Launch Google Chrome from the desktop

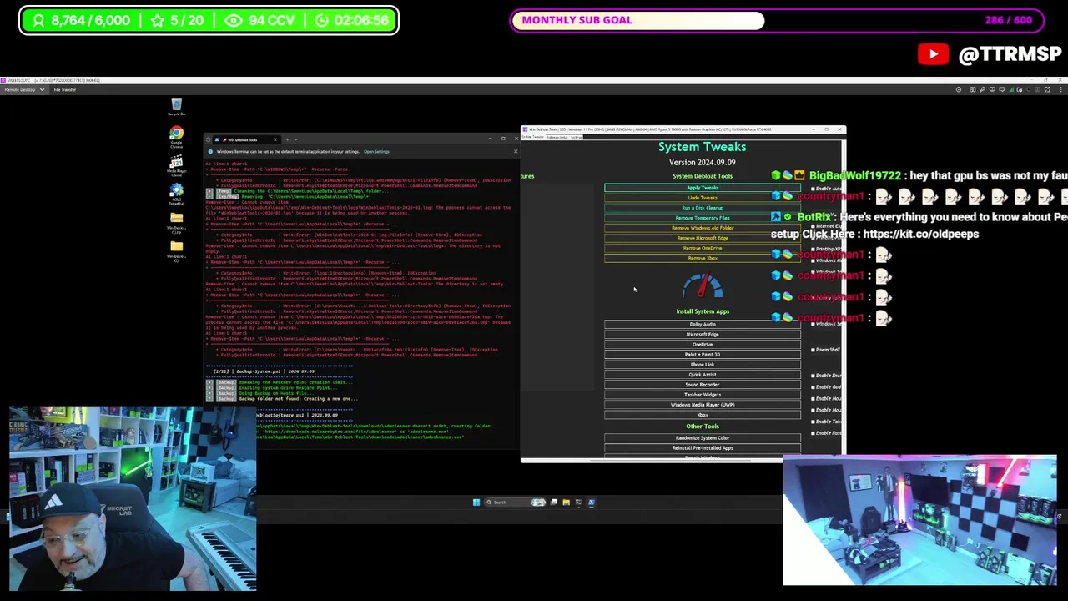coord(176,137)
